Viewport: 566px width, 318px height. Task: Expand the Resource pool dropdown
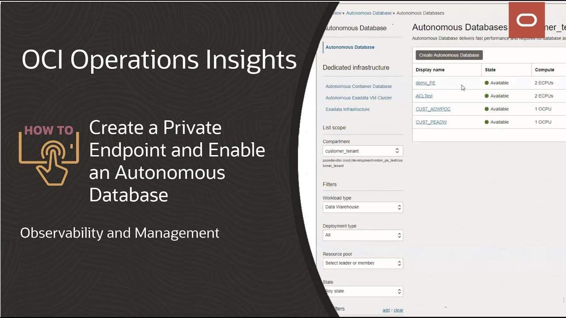coord(363,263)
